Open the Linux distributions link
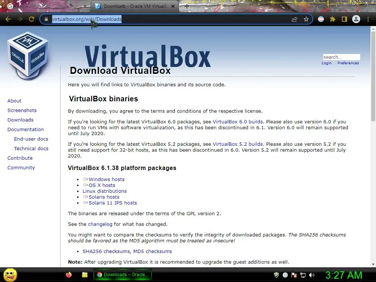The height and width of the screenshot is (282, 376). click(x=105, y=191)
